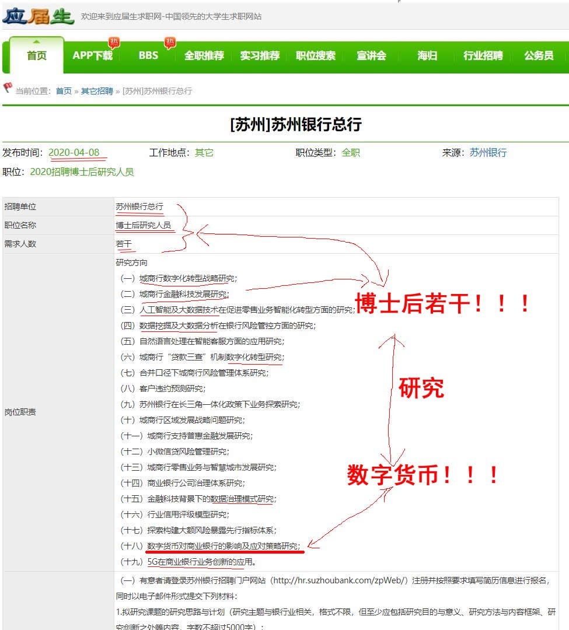The height and width of the screenshot is (630, 569).
Task: Click item (七) 合并口径下城商行风险管理体系研究
Action: [x=194, y=373]
